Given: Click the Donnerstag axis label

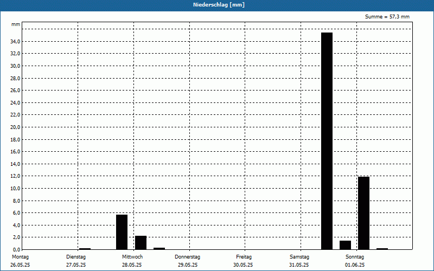Looking at the screenshot, I should pyautogui.click(x=187, y=257).
